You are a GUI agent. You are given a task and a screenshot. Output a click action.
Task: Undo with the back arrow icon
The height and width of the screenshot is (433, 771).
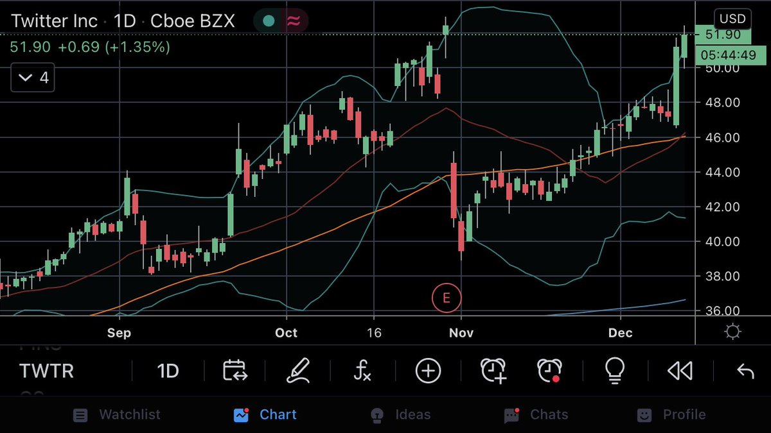745,370
